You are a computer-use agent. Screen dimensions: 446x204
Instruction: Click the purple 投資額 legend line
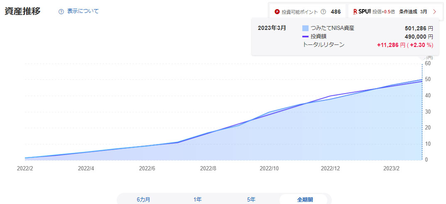point(305,37)
